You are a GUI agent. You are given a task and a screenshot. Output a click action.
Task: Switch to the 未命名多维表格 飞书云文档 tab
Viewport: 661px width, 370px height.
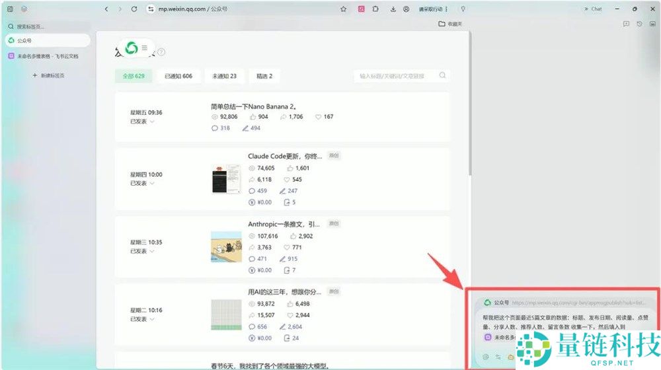click(48, 56)
